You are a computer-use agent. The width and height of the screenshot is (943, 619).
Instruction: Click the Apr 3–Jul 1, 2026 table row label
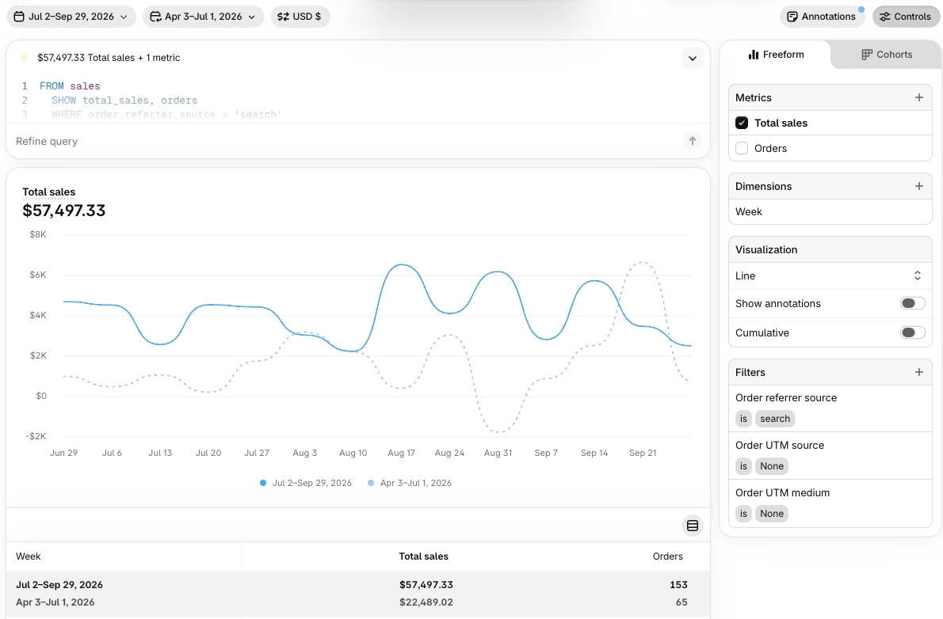coord(55,602)
